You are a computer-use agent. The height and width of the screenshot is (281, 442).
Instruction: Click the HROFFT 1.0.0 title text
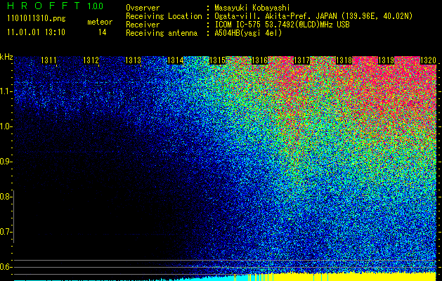click(55, 6)
